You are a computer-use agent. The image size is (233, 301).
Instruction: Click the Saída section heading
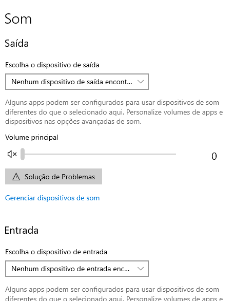tap(17, 43)
